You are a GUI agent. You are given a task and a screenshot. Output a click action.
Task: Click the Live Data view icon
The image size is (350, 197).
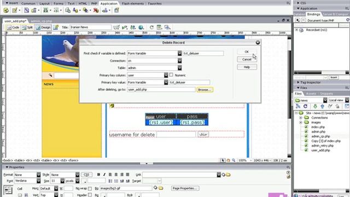[x=56, y=27]
